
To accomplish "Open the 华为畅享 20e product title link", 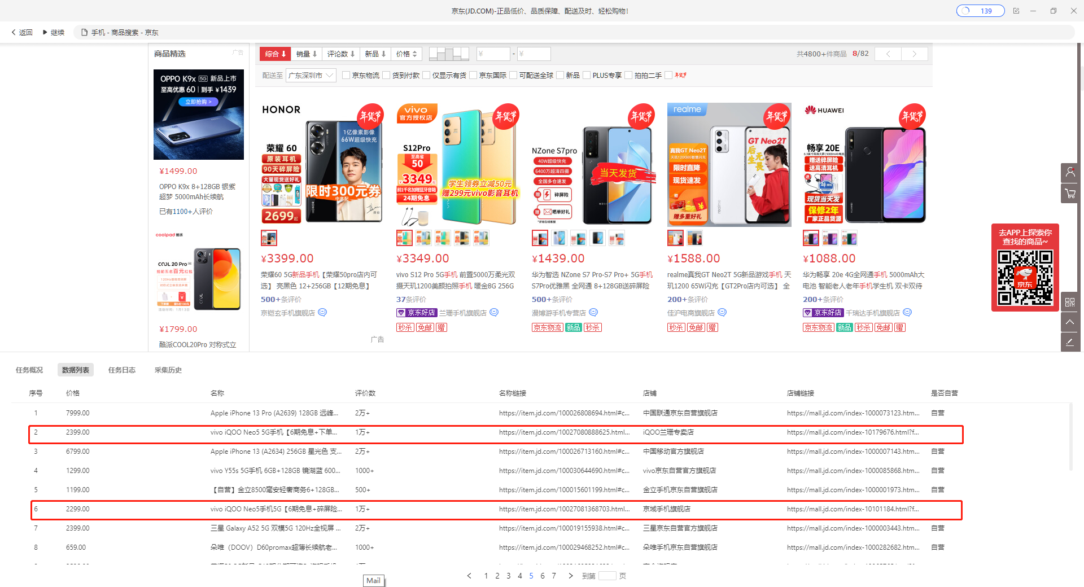I will tap(863, 281).
